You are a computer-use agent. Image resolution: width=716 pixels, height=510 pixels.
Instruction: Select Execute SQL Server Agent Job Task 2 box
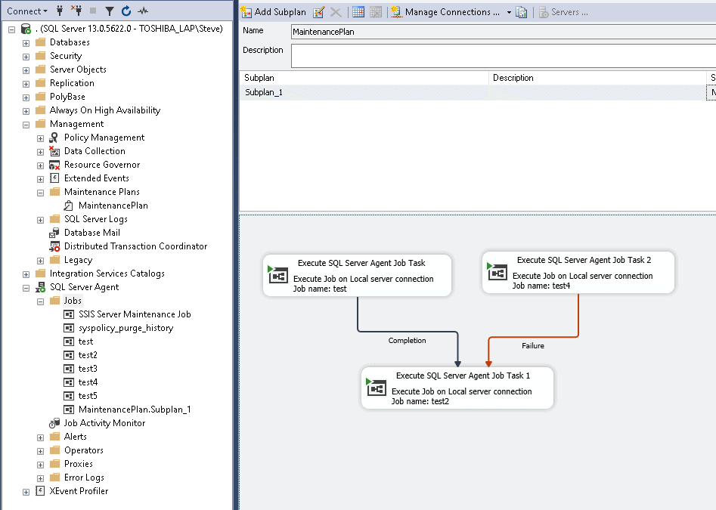[578, 272]
